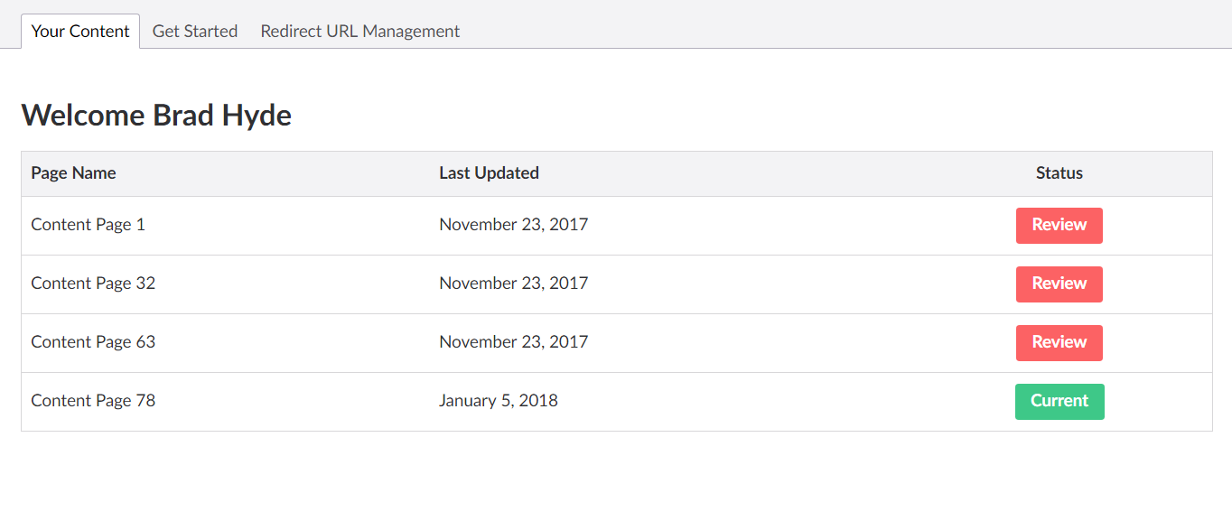Click Review button for Content Page 32
This screenshot has height=521, width=1232.
(x=1059, y=284)
